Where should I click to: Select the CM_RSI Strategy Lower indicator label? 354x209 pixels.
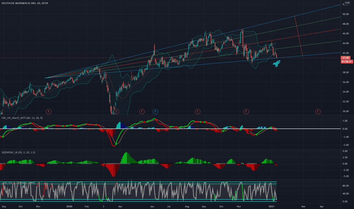click(18, 182)
